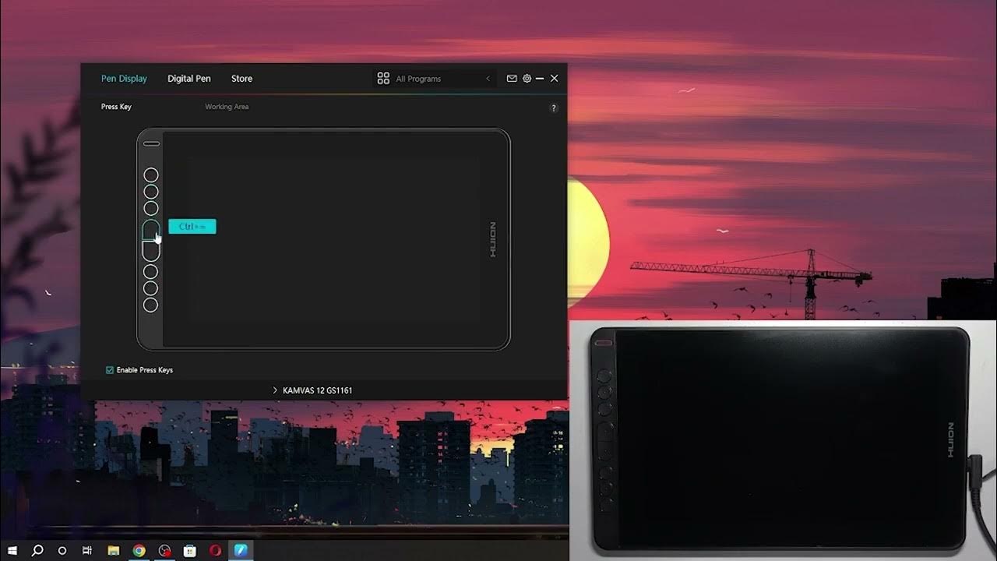This screenshot has height=561, width=997.
Task: Uncheck the Enable Press Keys option
Action: pyautogui.click(x=109, y=369)
